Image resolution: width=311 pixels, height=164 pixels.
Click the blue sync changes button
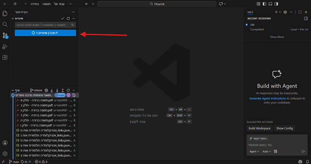coord(45,33)
